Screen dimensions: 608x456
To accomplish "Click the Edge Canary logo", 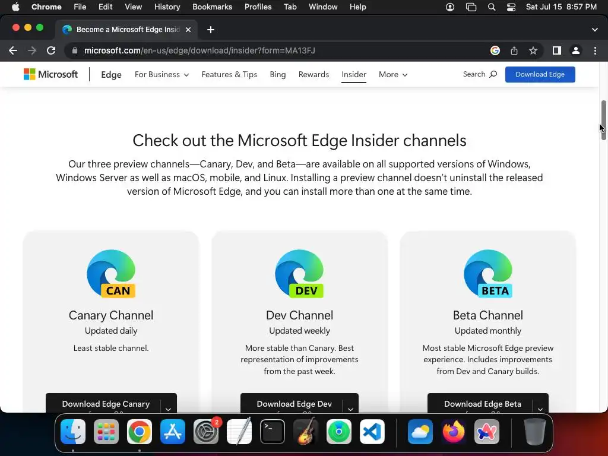I will click(x=111, y=274).
